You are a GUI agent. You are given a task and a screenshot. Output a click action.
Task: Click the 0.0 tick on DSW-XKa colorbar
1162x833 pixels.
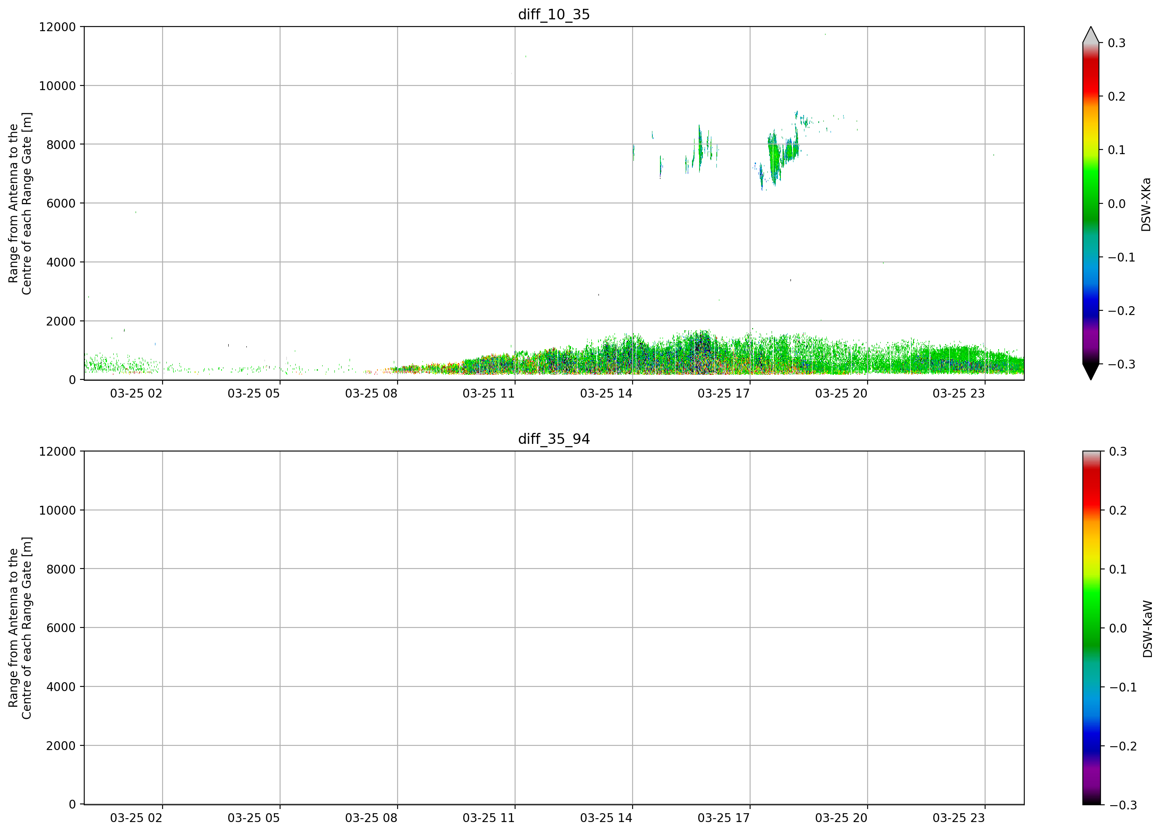(1117, 204)
